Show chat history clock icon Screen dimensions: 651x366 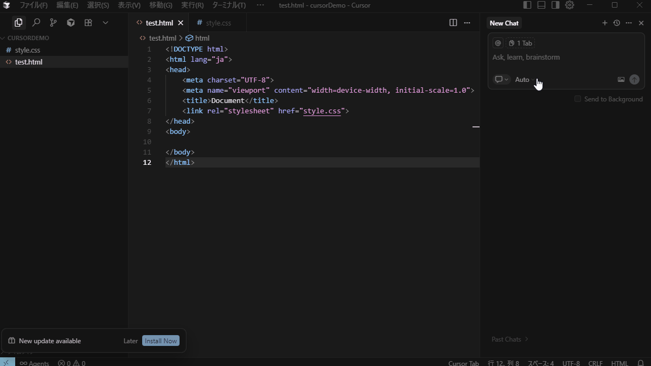(x=617, y=23)
